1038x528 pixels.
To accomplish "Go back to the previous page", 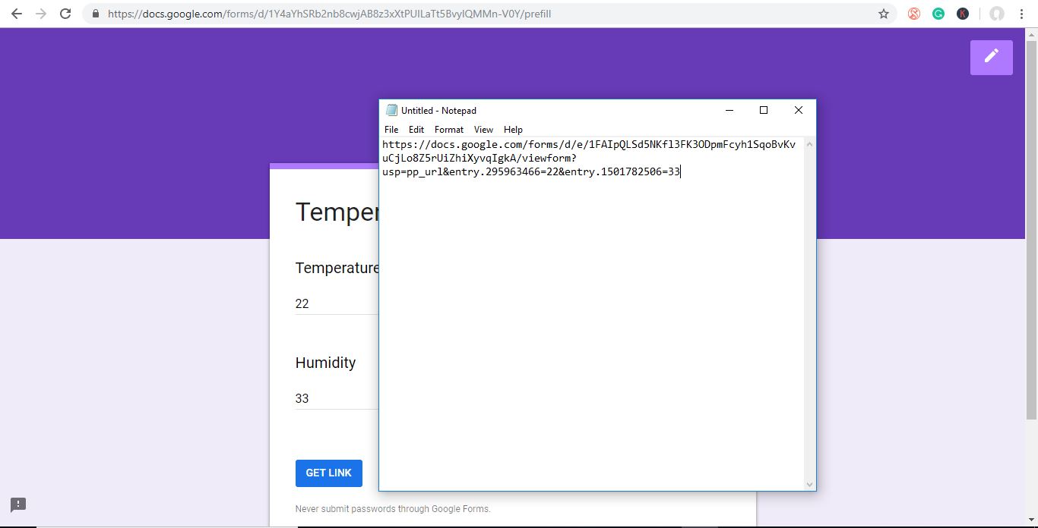I will 17,14.
